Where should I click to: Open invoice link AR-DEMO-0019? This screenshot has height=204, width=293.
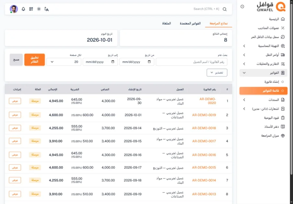[204, 115]
